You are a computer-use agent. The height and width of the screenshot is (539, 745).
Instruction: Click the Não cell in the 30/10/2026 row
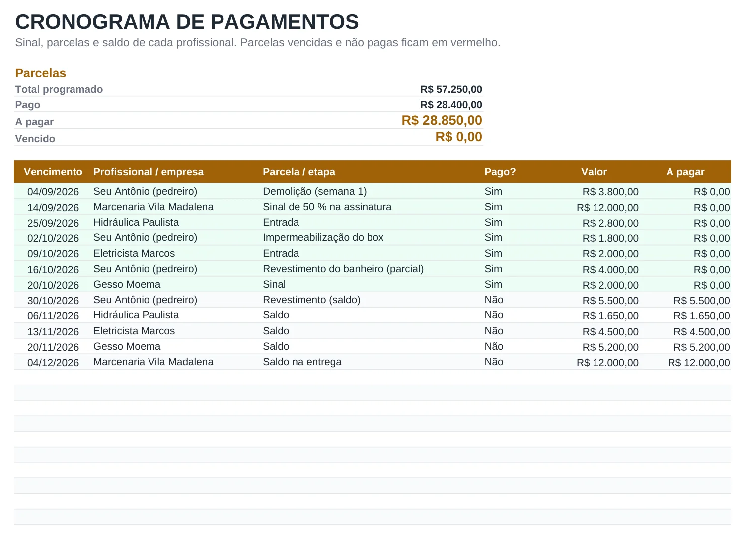[x=494, y=300]
